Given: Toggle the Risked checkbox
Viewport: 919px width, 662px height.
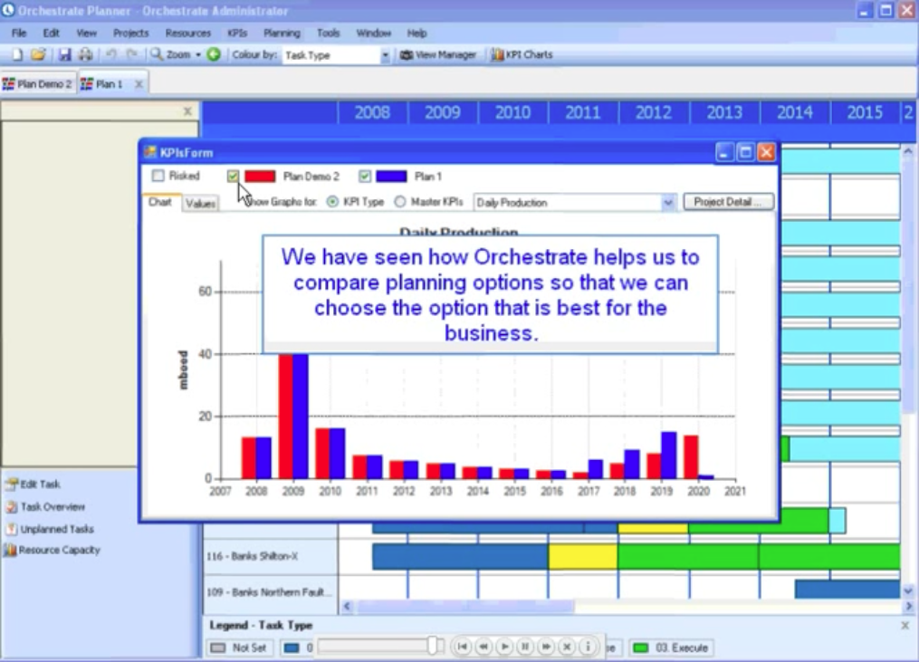Looking at the screenshot, I should coord(158,176).
